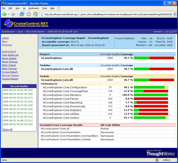Screen dimensions: 178x163
Task: Open the Bookmarks menu
Action: pyautogui.click(x=34, y=8)
